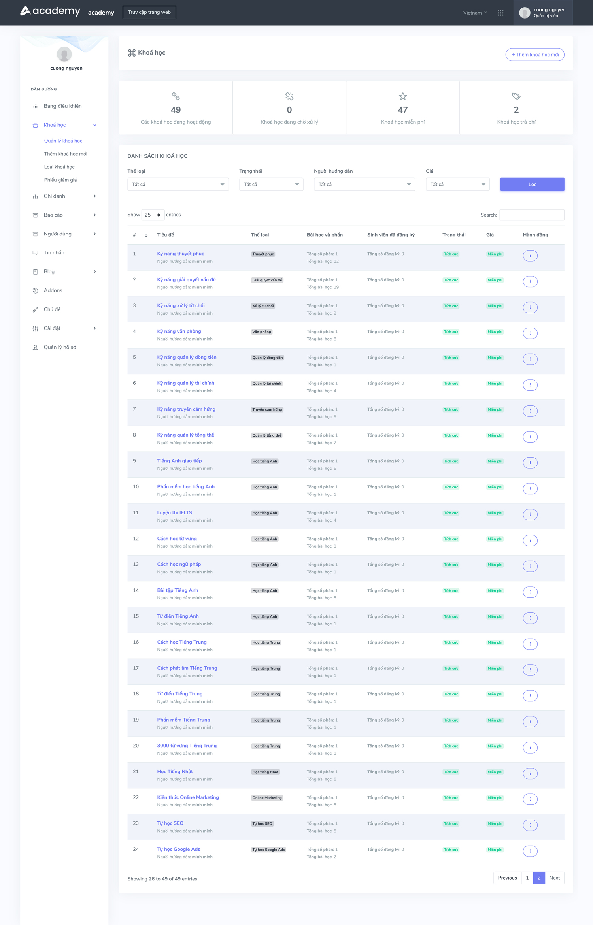Sort table by the # column arrow
Image resolution: width=593 pixels, height=925 pixels.
(146, 235)
